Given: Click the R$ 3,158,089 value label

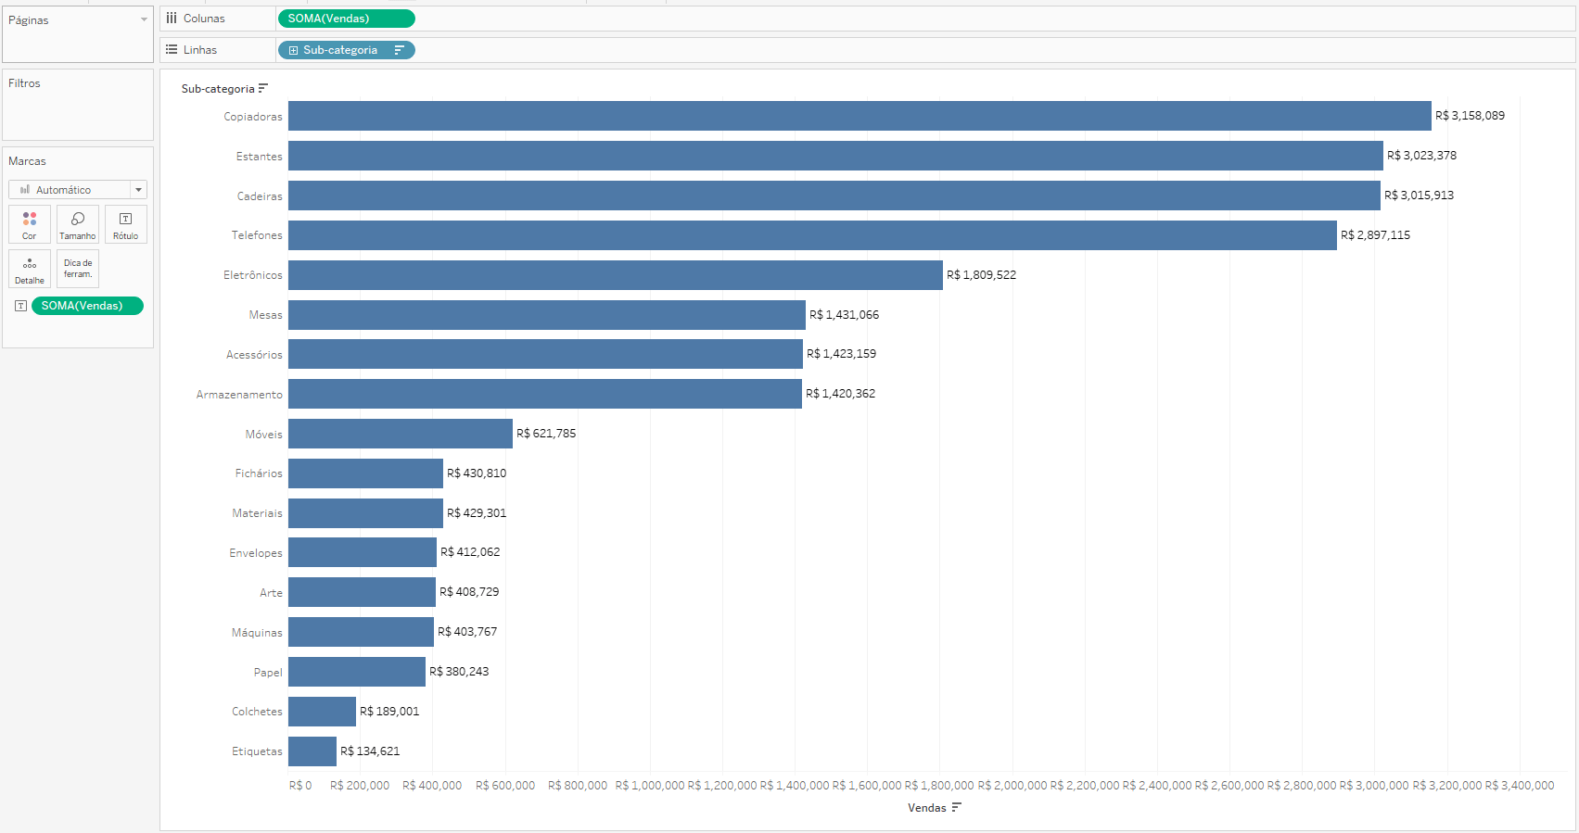Looking at the screenshot, I should point(1470,116).
